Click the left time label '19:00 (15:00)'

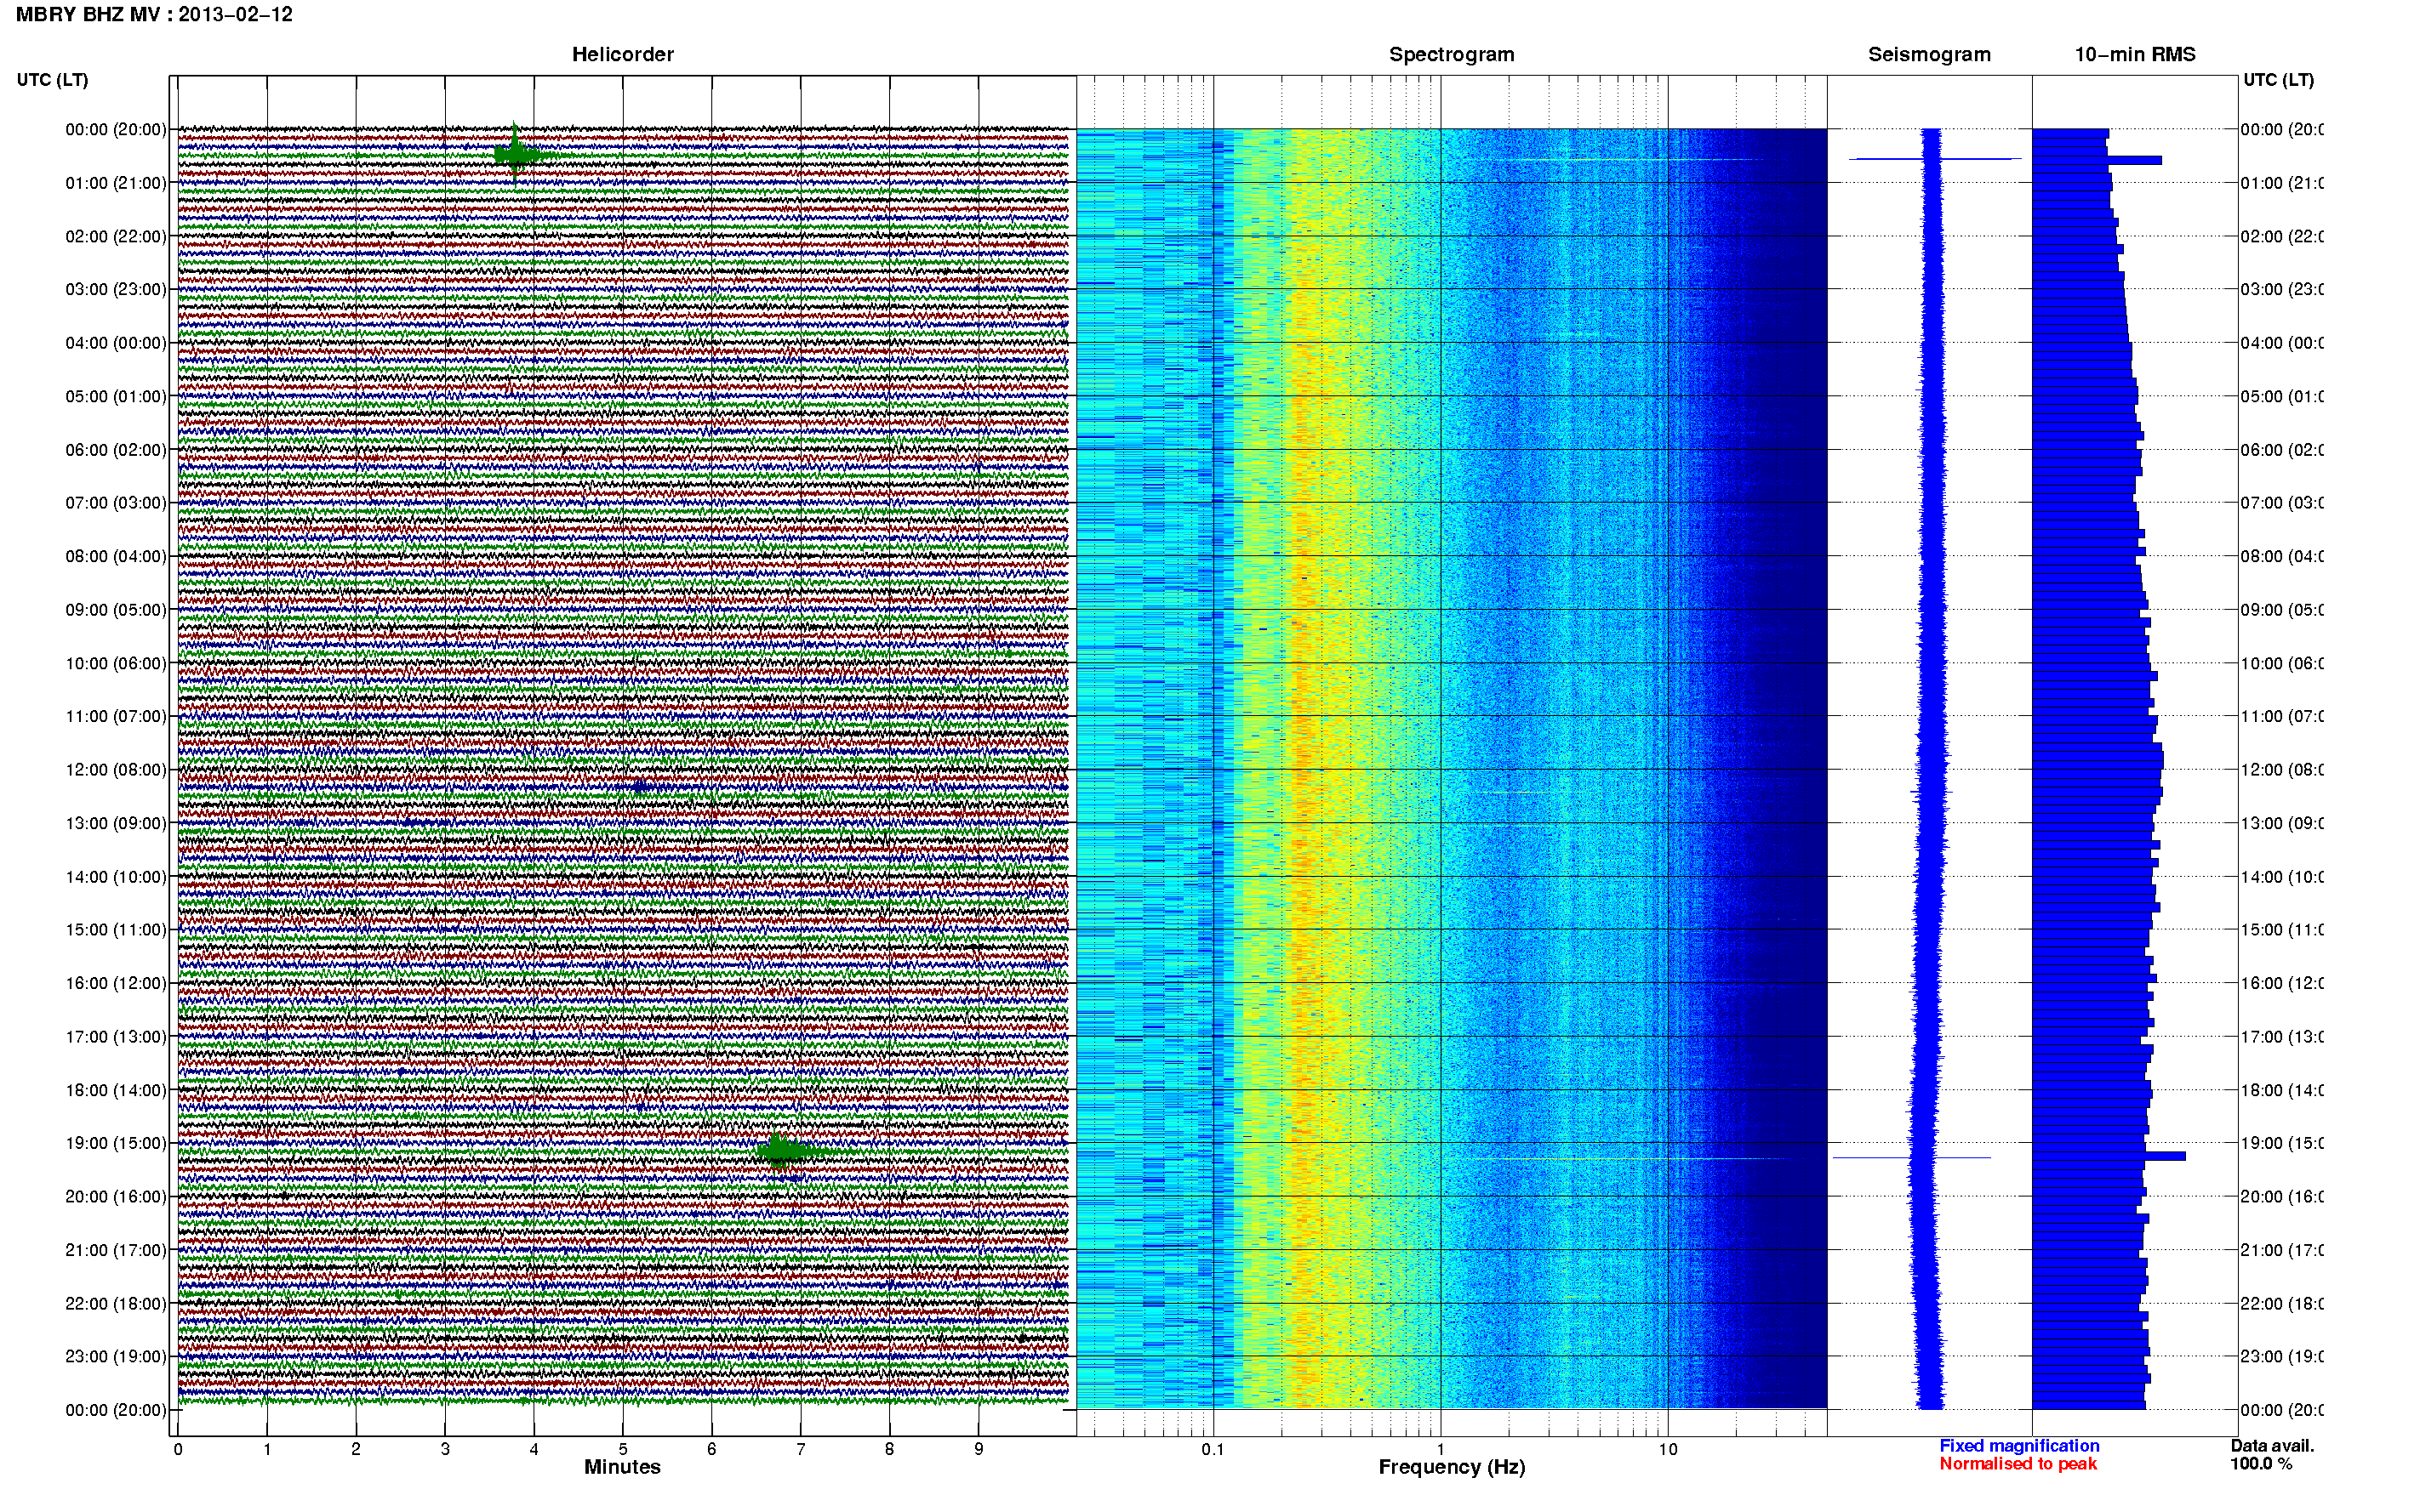click(116, 1143)
